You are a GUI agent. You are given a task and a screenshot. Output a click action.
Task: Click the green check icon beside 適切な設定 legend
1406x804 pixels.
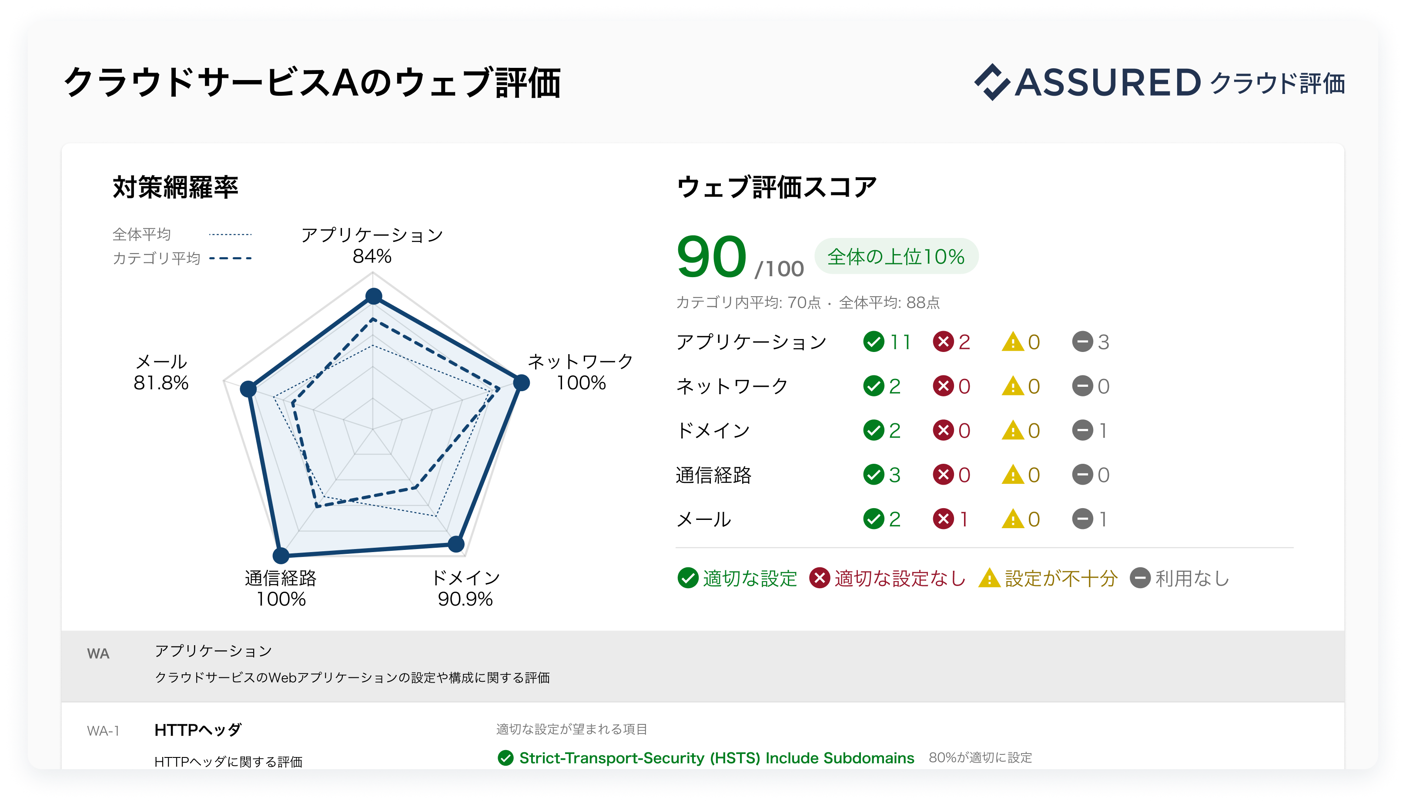tap(688, 578)
